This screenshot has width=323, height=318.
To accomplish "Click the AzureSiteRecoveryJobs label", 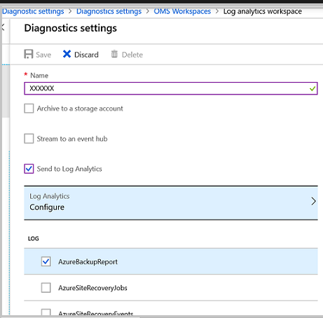I will [x=92, y=288].
